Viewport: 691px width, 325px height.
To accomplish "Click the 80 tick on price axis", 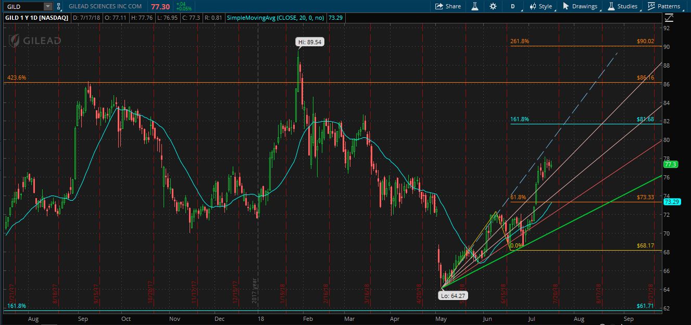I will click(667, 140).
